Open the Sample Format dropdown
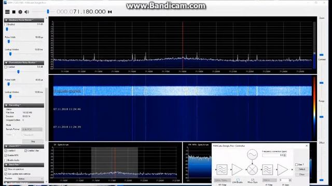332x186 pixels. (32, 129)
